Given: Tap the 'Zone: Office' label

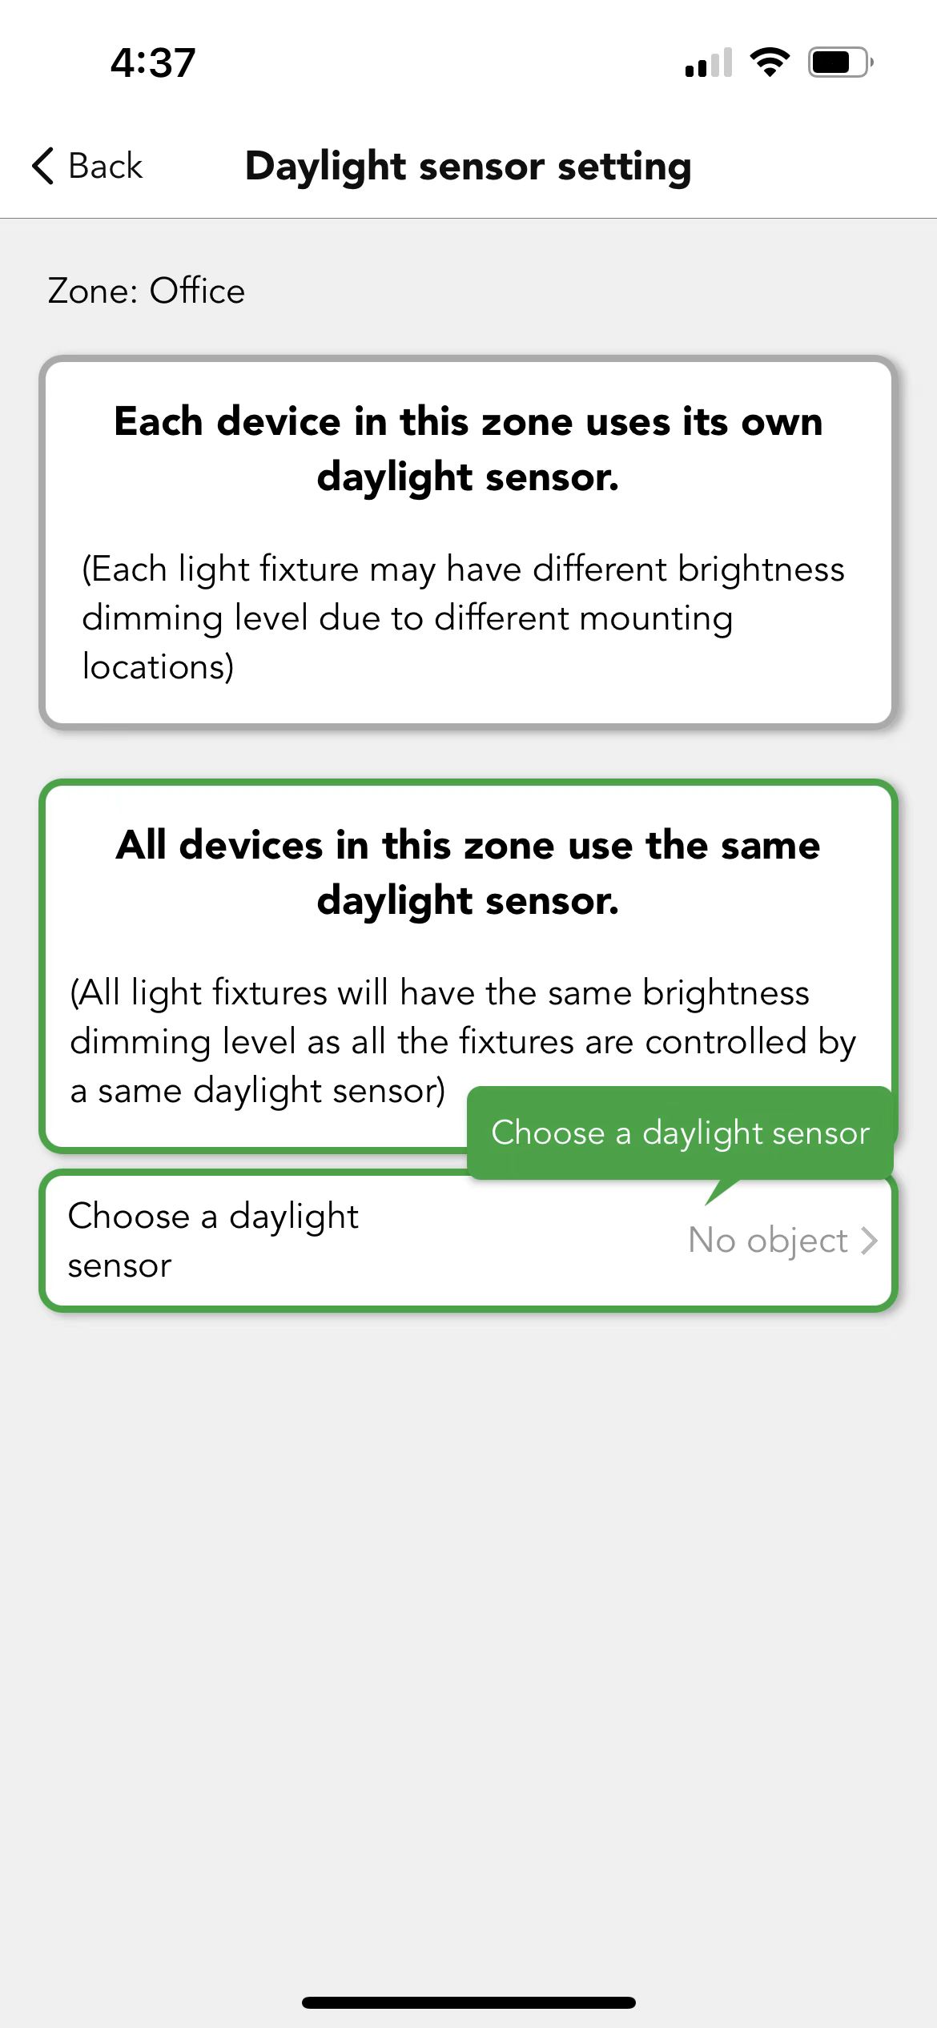Looking at the screenshot, I should [x=147, y=291].
